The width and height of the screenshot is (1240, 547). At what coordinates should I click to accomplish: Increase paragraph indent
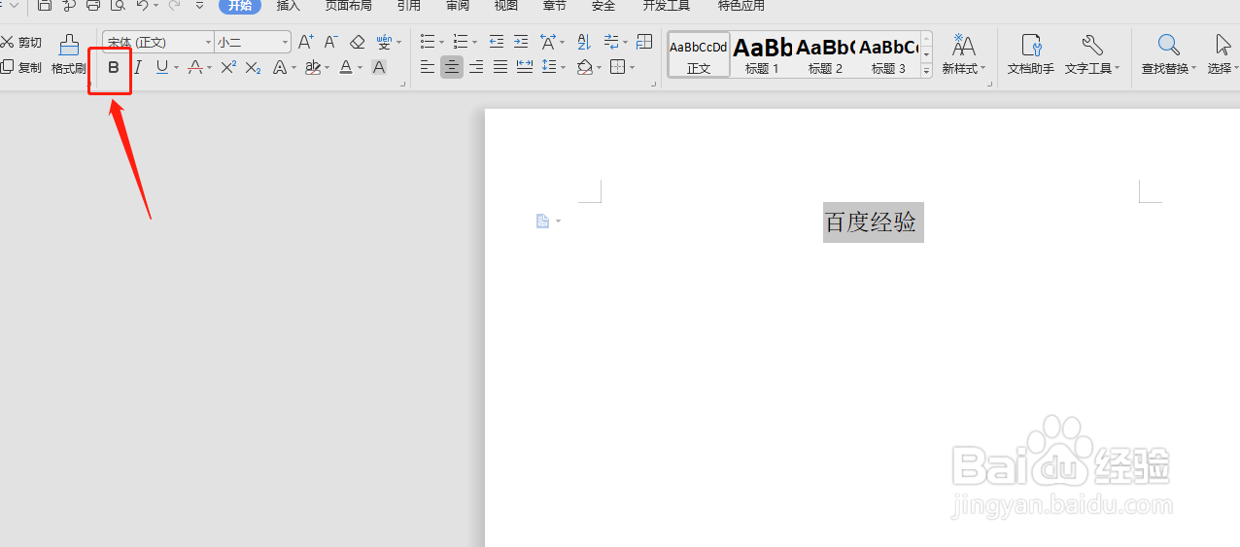point(521,42)
